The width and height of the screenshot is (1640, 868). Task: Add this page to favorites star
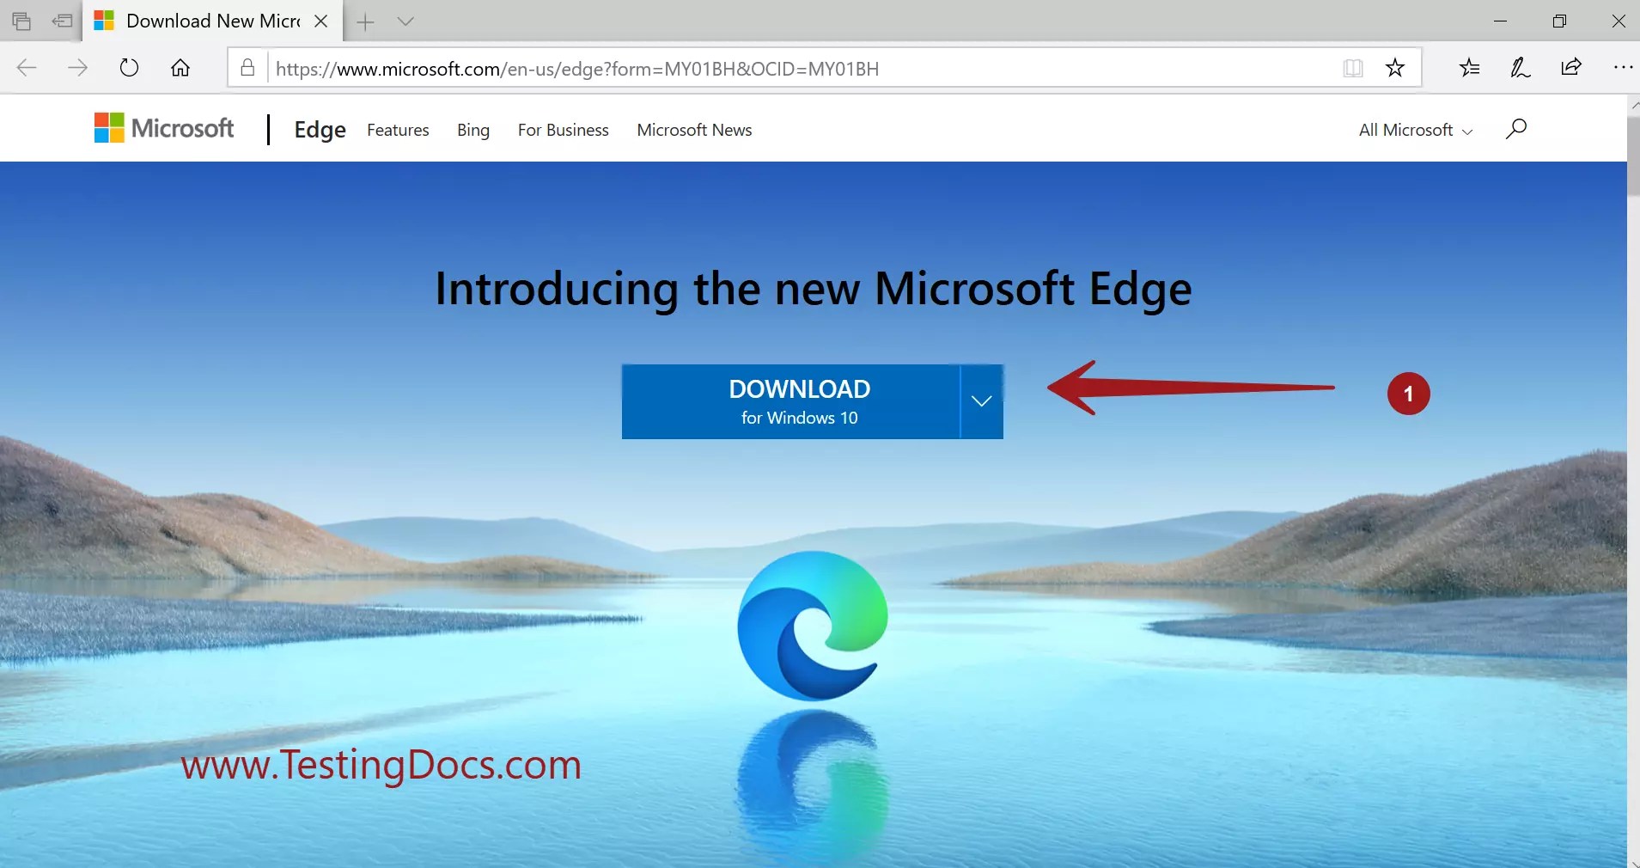tap(1395, 68)
